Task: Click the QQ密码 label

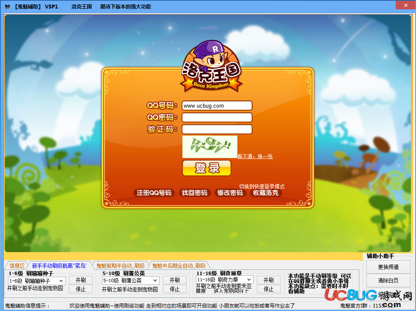Action: 162,117
